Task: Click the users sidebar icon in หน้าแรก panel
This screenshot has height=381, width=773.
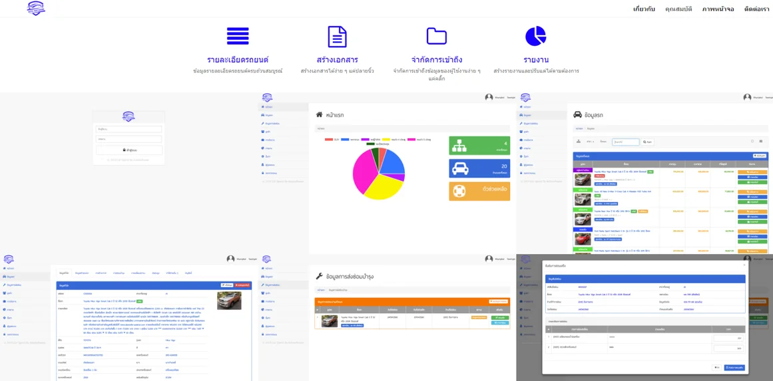Action: [263, 132]
